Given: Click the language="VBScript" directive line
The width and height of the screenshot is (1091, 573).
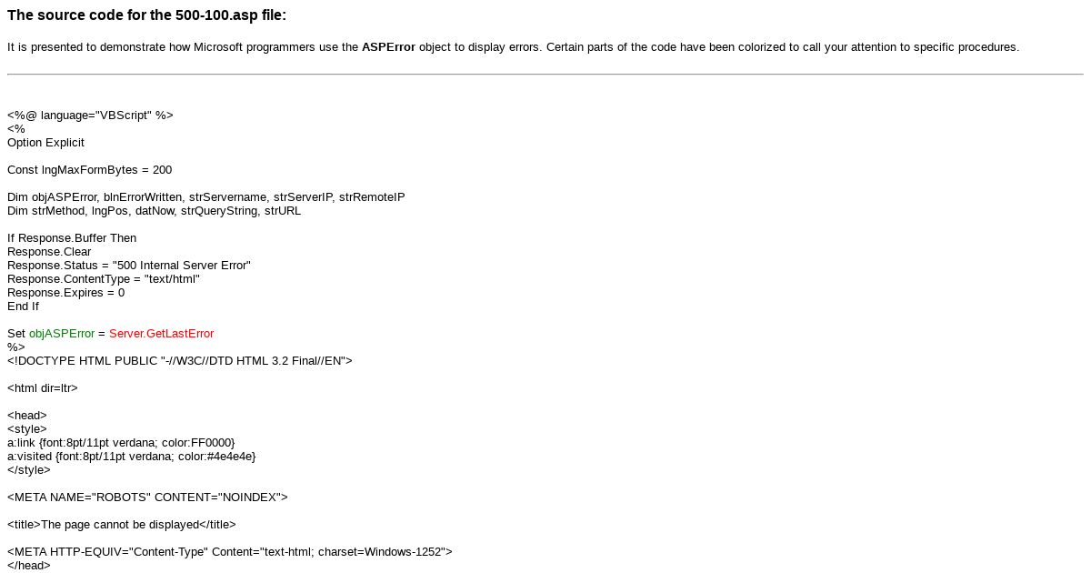Looking at the screenshot, I should point(90,116).
